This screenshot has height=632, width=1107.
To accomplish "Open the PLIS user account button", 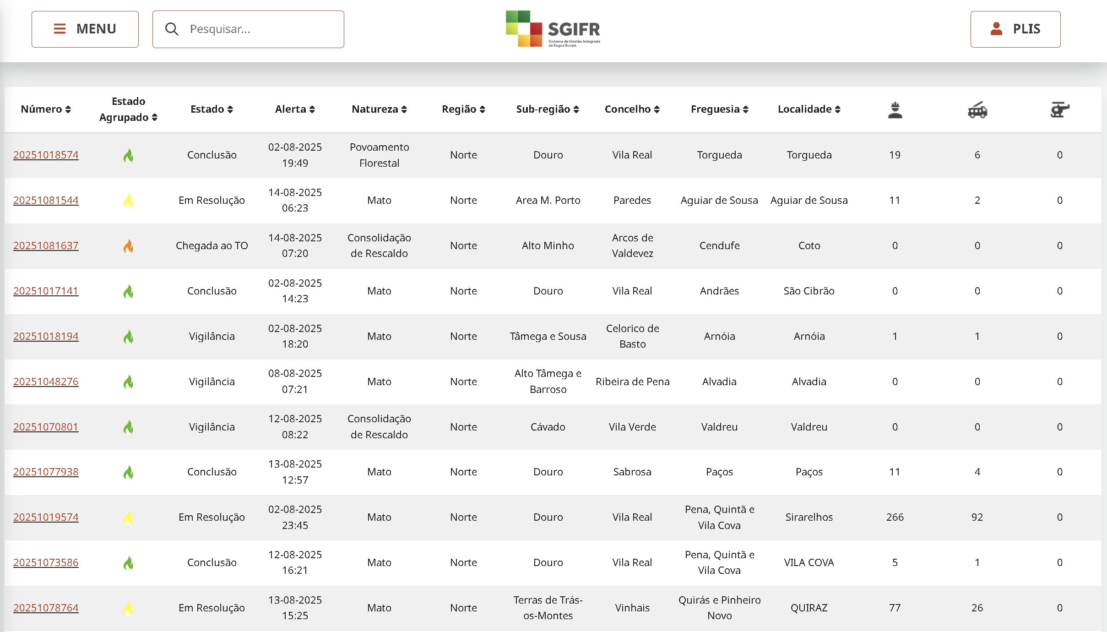I will 1015,29.
